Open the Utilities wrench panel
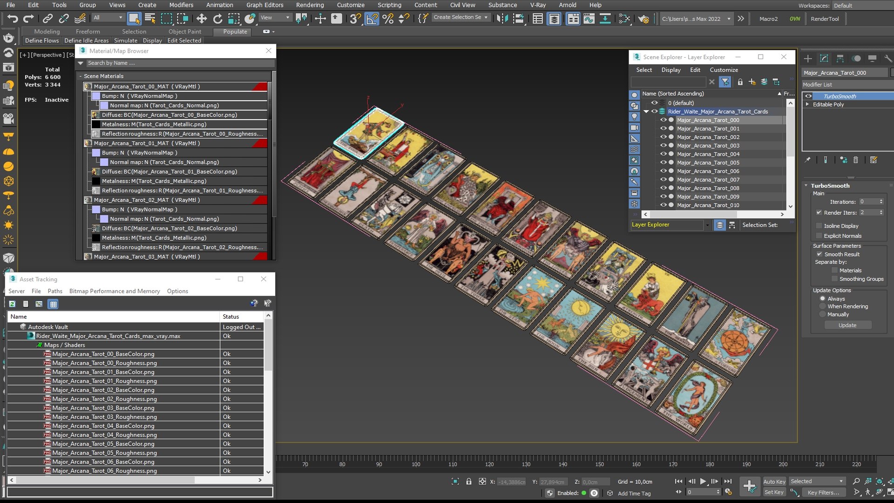This screenshot has height=503, width=894. coord(888,58)
